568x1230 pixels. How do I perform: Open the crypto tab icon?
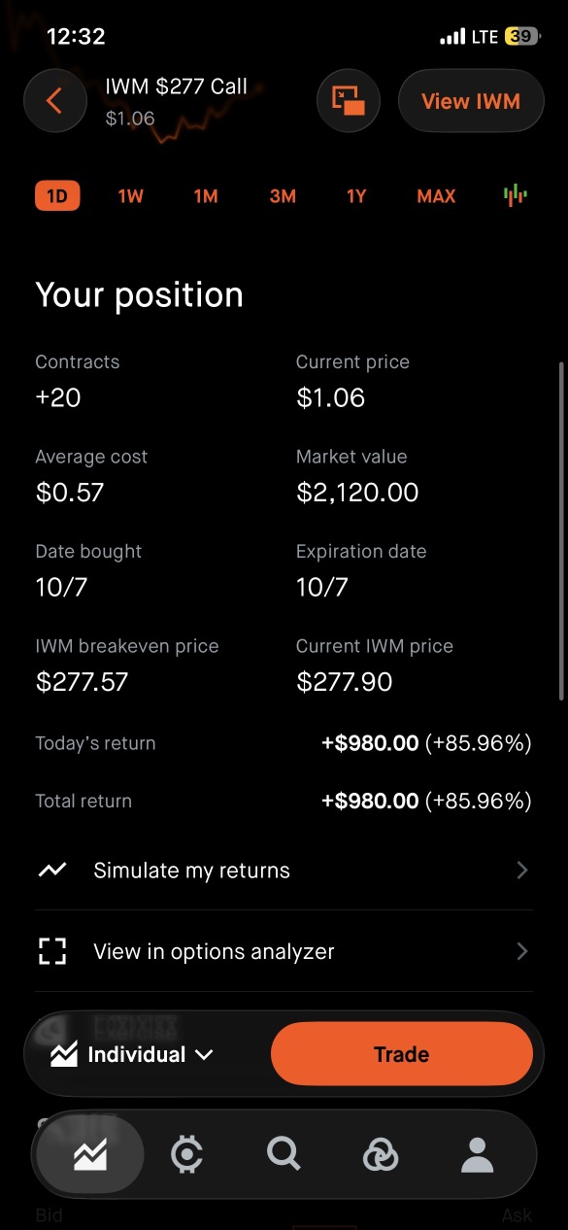[186, 1154]
